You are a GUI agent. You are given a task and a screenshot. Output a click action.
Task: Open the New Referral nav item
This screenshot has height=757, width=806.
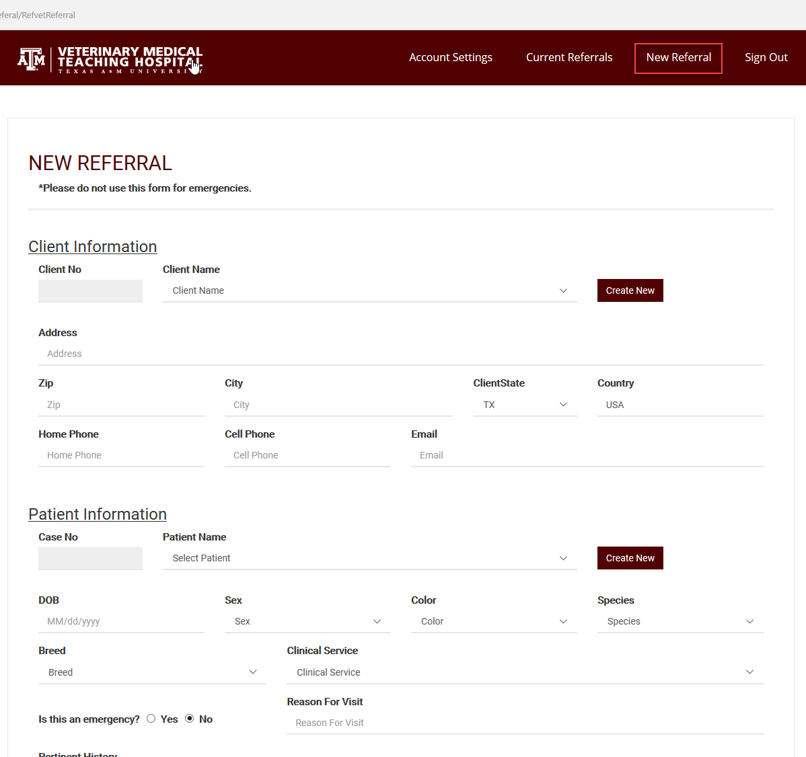pyautogui.click(x=678, y=58)
